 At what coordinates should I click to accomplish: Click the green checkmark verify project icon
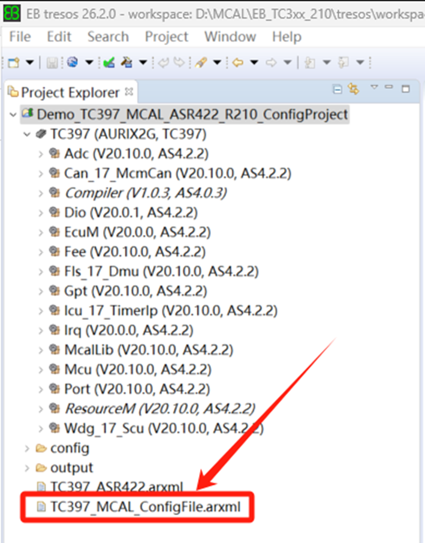point(109,62)
